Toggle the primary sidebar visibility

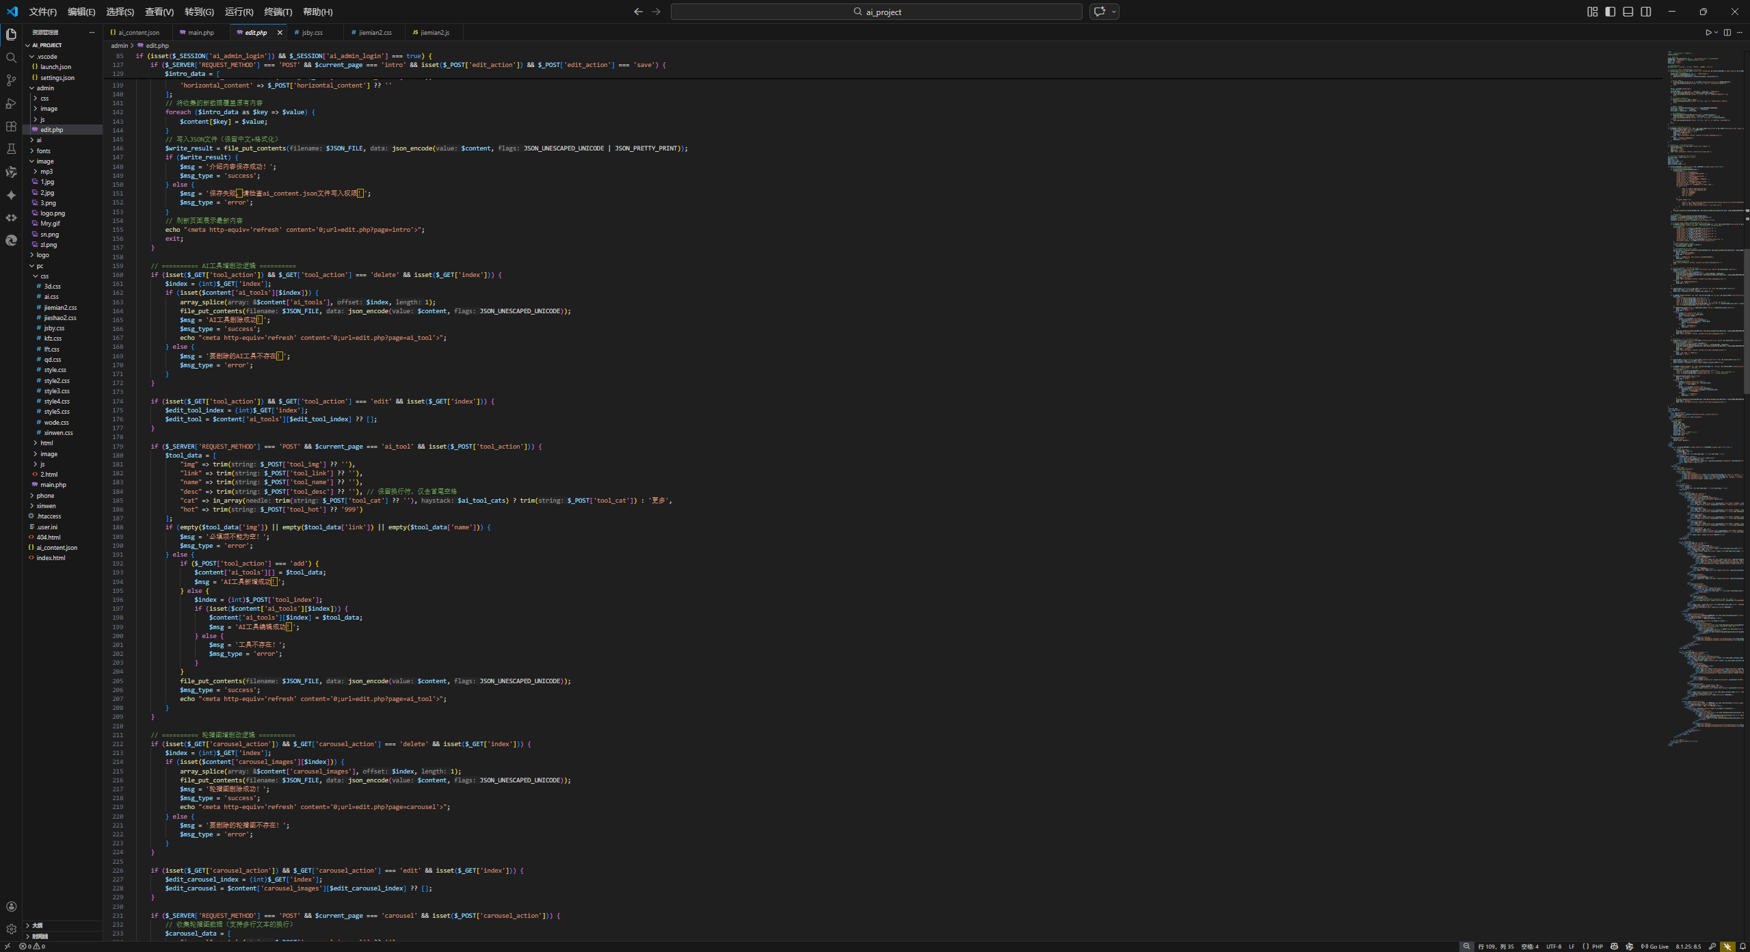1609,12
